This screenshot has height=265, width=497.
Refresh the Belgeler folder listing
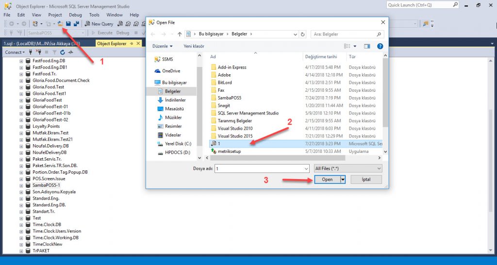(303, 34)
